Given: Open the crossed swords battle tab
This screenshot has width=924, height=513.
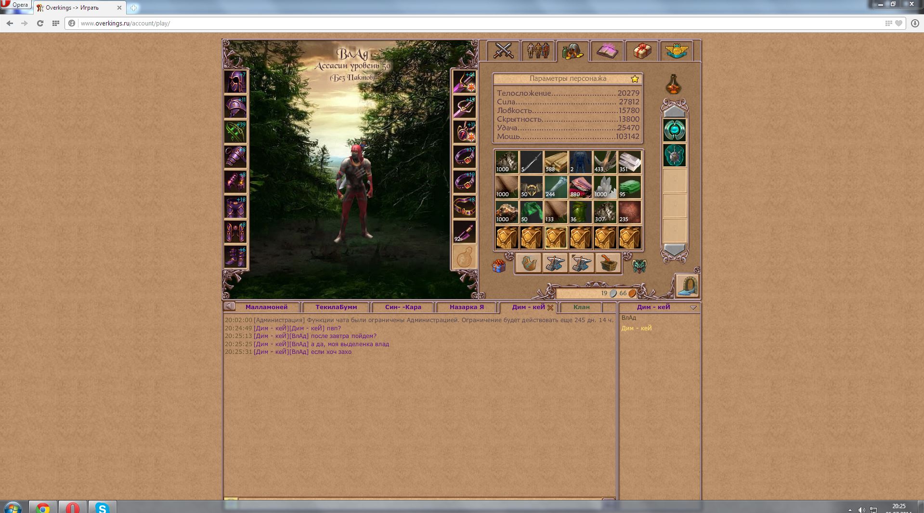Looking at the screenshot, I should coord(503,50).
